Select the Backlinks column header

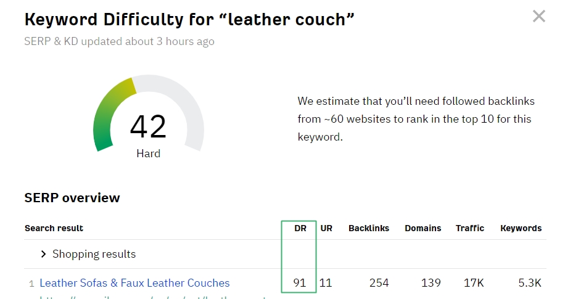[369, 228]
